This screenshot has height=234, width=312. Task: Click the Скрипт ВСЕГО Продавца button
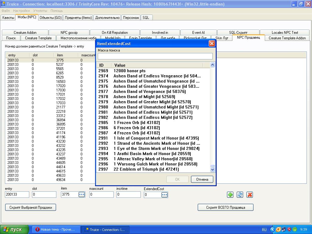coord(225,207)
